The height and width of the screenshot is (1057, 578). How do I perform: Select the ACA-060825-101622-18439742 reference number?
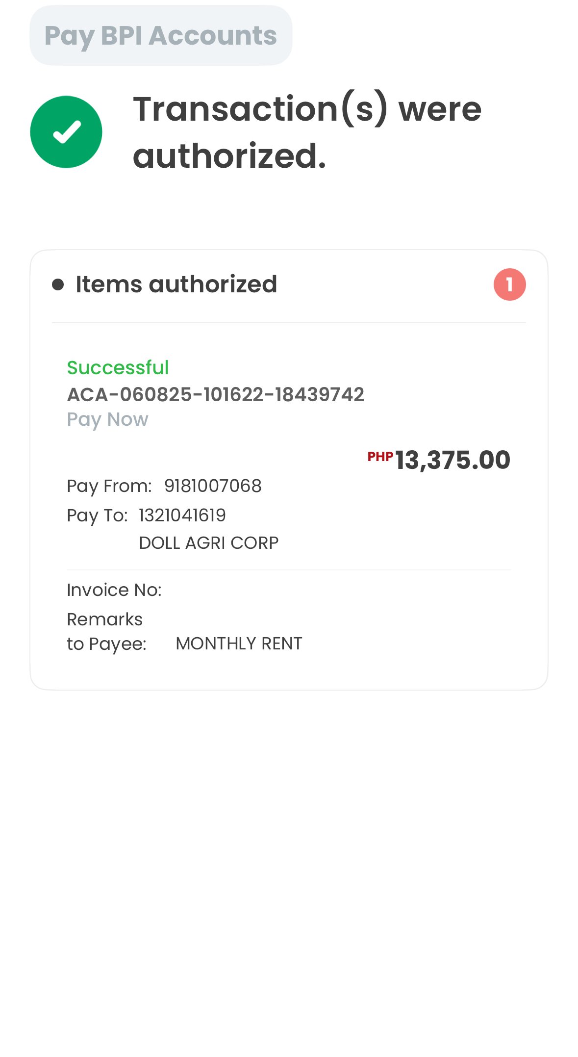point(215,394)
